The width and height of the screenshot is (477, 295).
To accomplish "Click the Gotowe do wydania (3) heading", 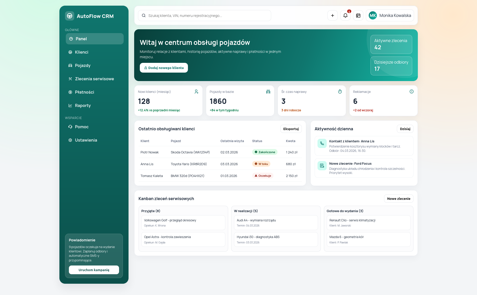I will 345,211.
